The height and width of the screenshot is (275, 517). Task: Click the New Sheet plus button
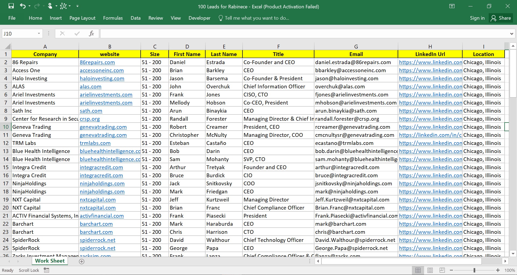pos(82,261)
